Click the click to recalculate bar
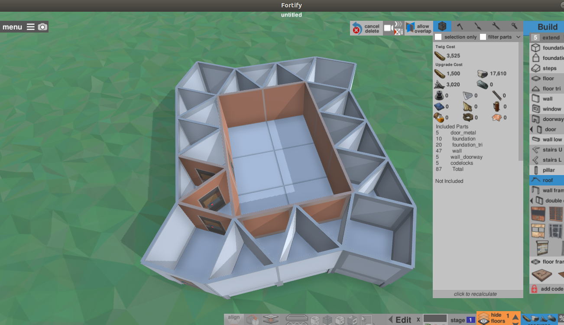Screen dimensions: 564x325 [475, 294]
